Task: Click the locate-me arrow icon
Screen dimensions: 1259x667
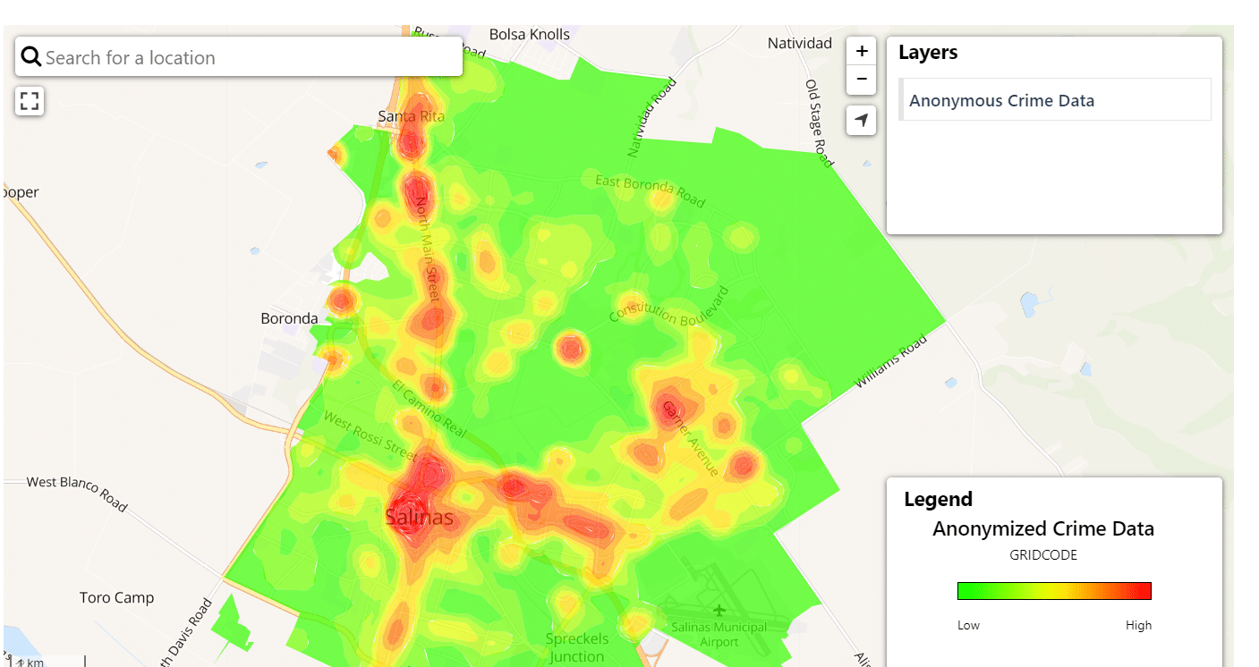Action: (x=861, y=120)
